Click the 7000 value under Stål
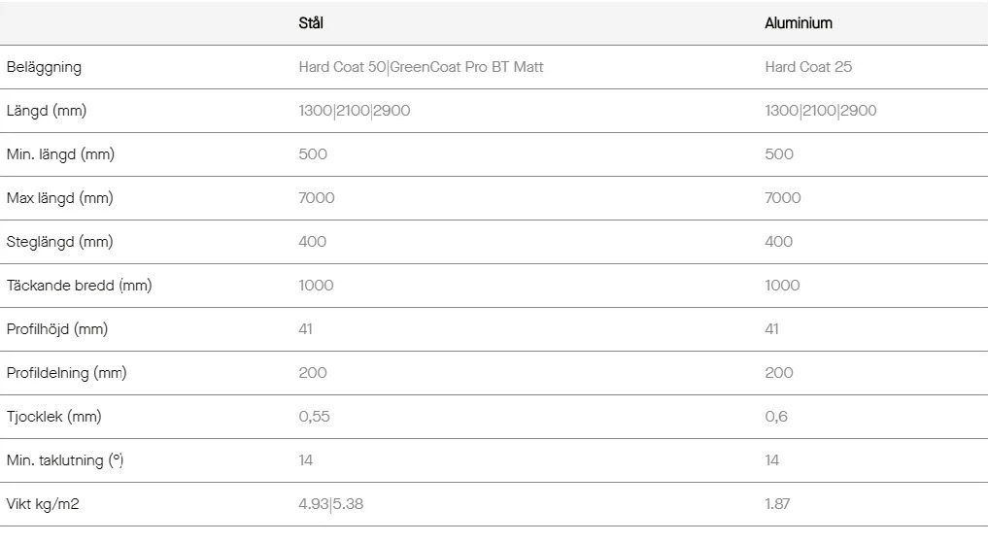Image resolution: width=988 pixels, height=543 pixels. coord(317,198)
